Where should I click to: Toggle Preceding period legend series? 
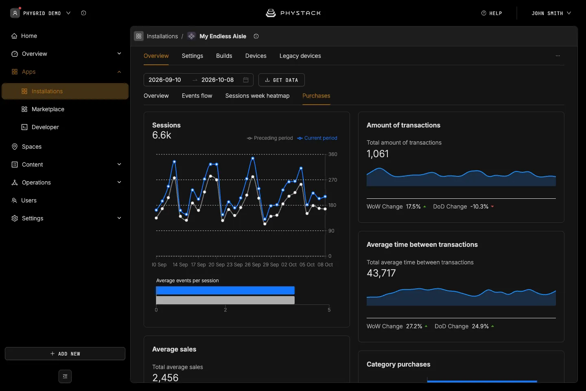[x=270, y=138]
